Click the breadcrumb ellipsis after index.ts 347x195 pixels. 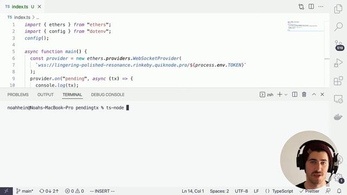click(x=37, y=17)
